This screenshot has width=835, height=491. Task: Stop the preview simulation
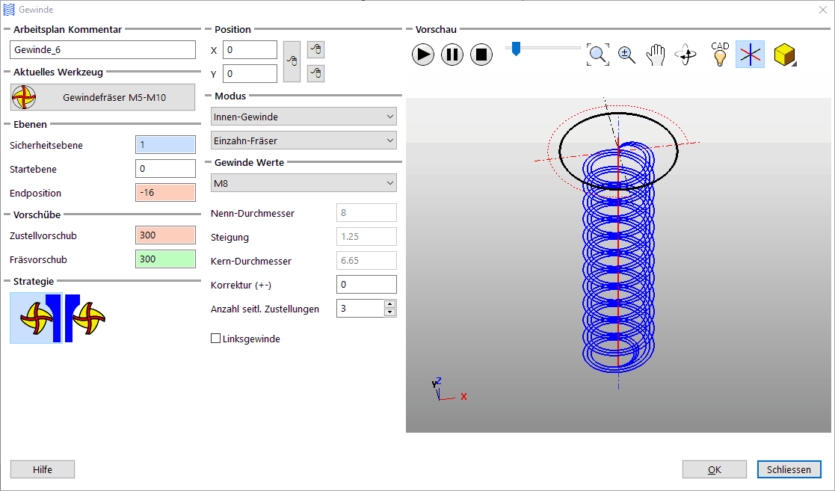click(x=481, y=55)
